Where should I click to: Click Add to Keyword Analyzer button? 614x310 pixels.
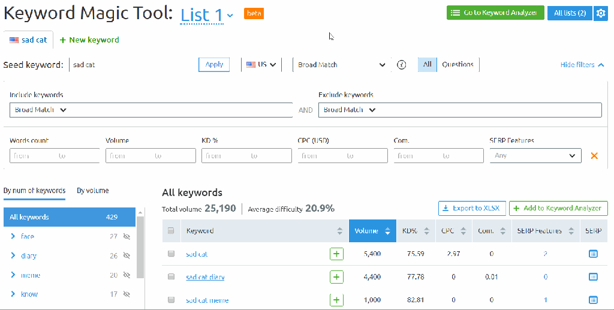click(558, 208)
